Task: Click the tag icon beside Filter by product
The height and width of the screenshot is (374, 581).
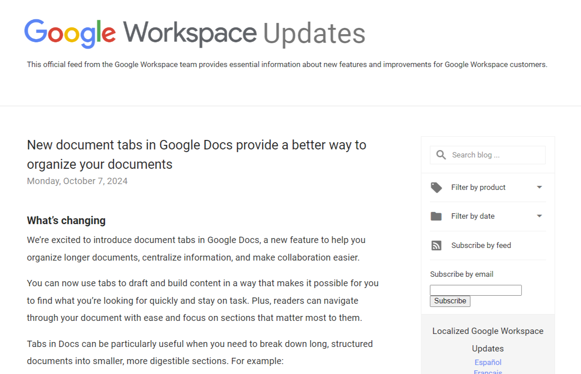Action: (436, 187)
